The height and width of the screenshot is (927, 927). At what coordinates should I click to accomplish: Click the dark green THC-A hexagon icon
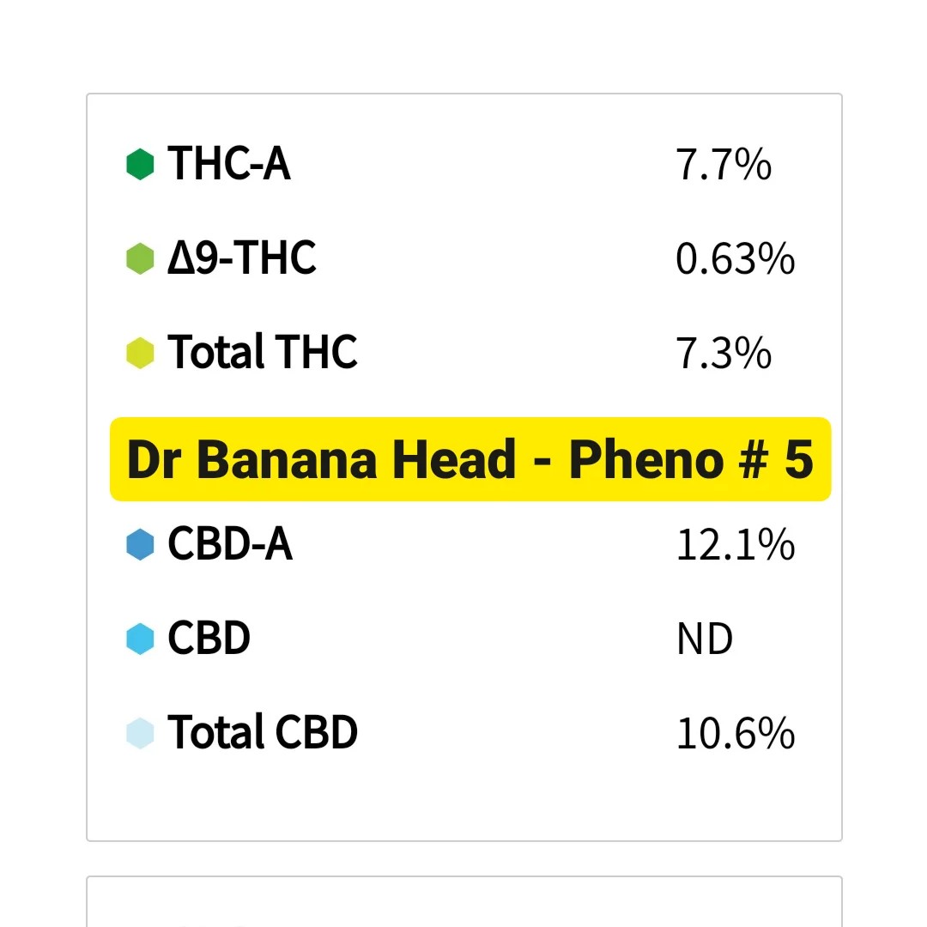140,164
